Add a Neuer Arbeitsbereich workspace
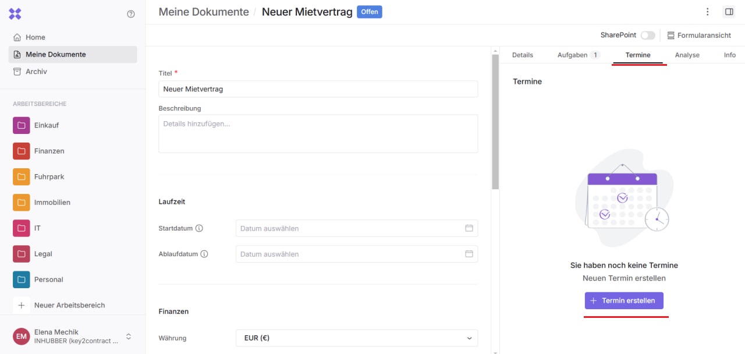The image size is (745, 354). click(69, 305)
